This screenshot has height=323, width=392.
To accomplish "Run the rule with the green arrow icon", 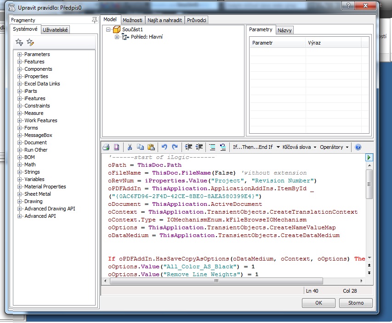I will click(x=368, y=157).
